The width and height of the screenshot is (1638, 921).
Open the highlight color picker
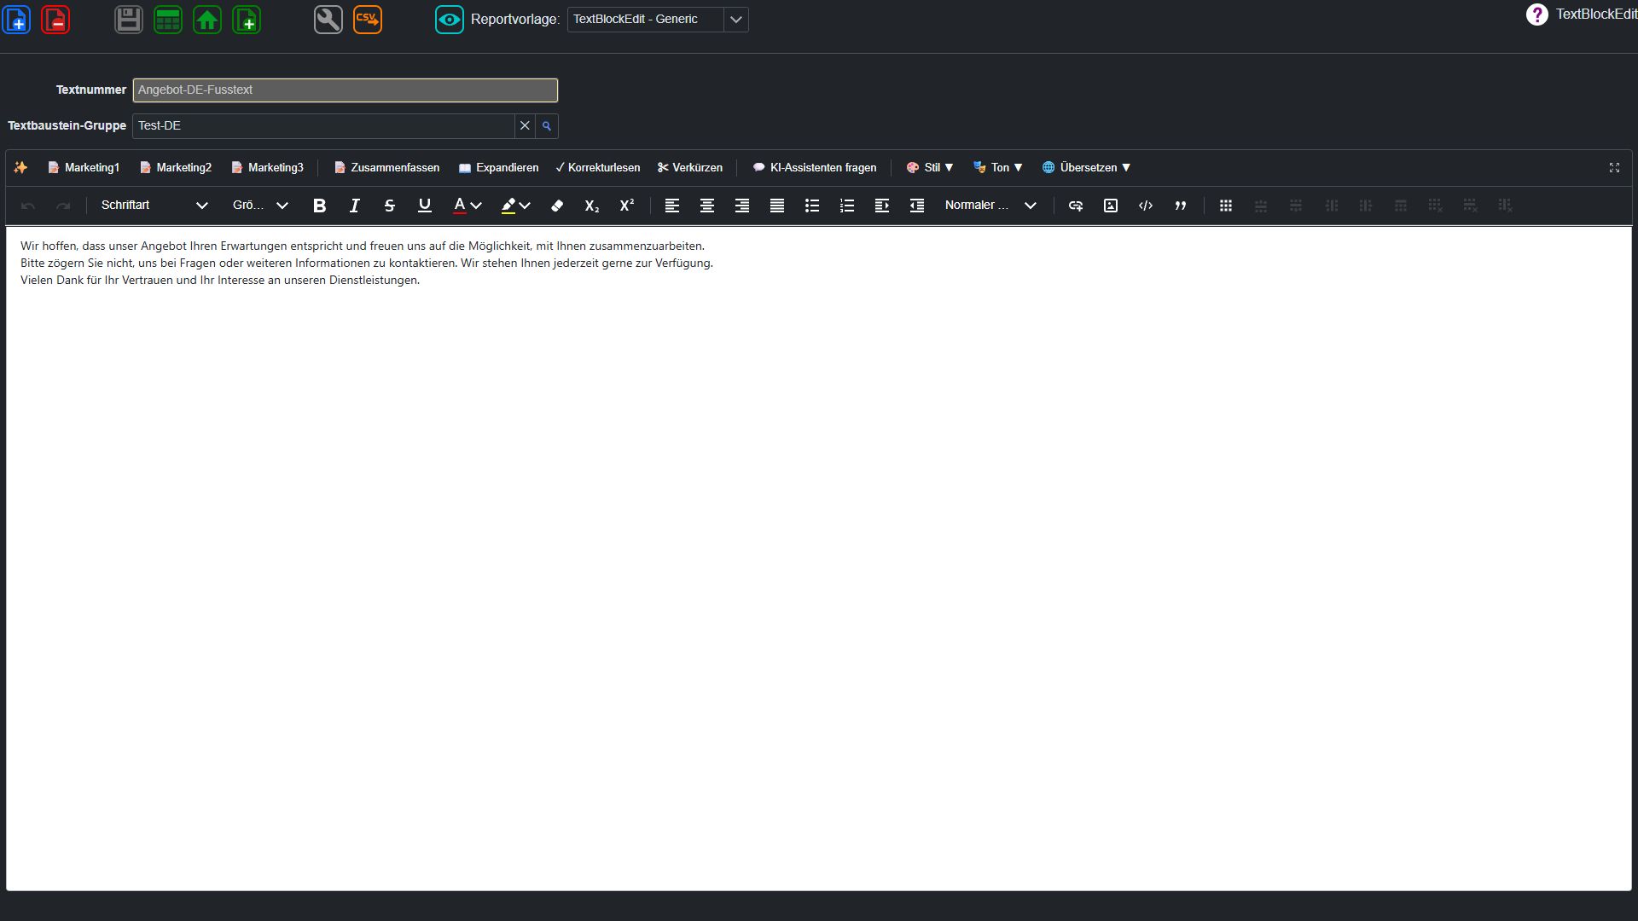click(x=515, y=206)
